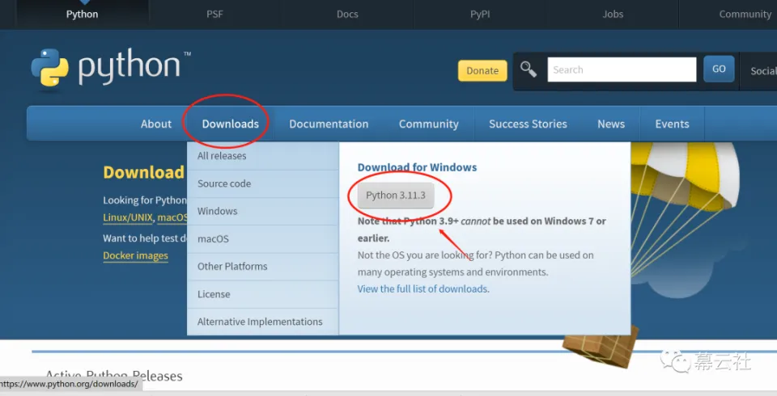Open the Documentation navigation menu
The height and width of the screenshot is (396, 777).
(x=329, y=124)
